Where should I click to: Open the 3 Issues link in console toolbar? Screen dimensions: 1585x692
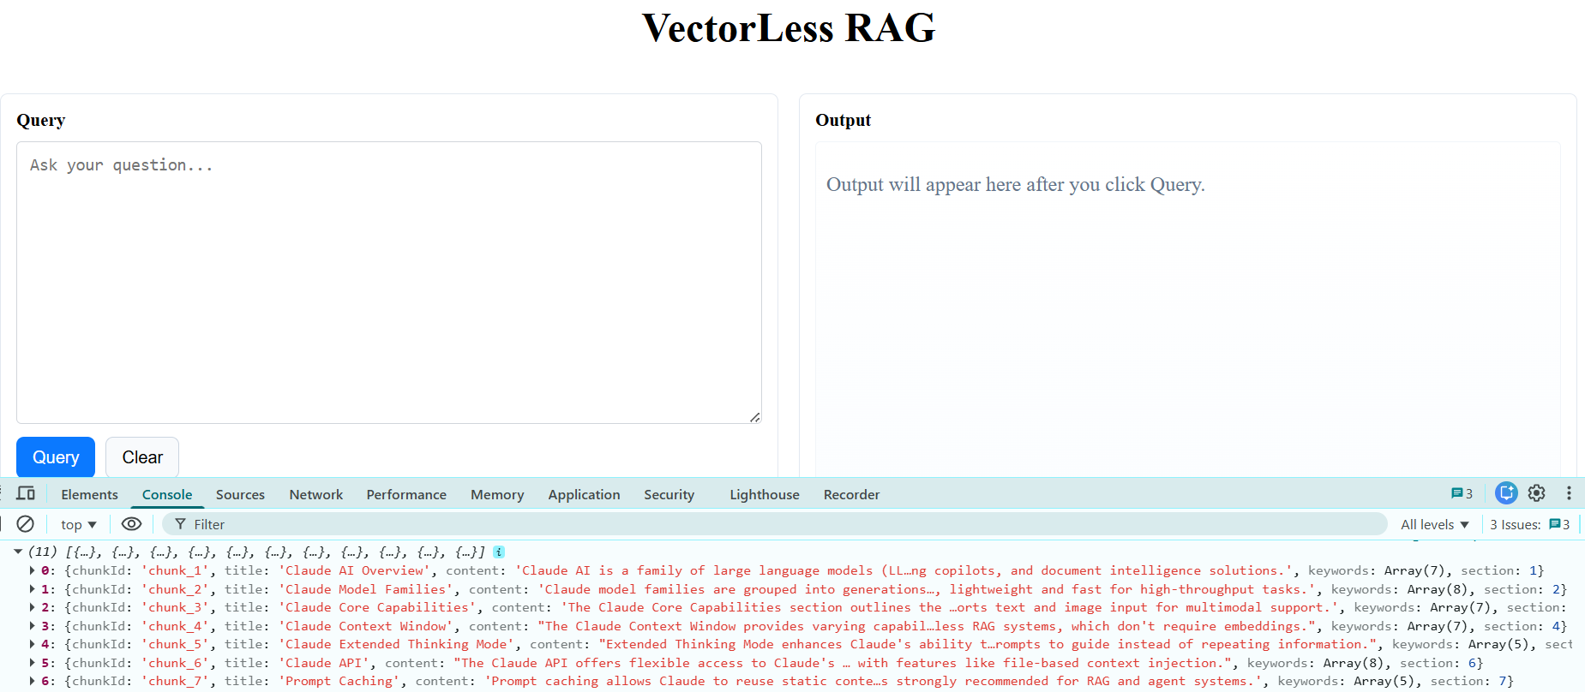coord(1530,524)
